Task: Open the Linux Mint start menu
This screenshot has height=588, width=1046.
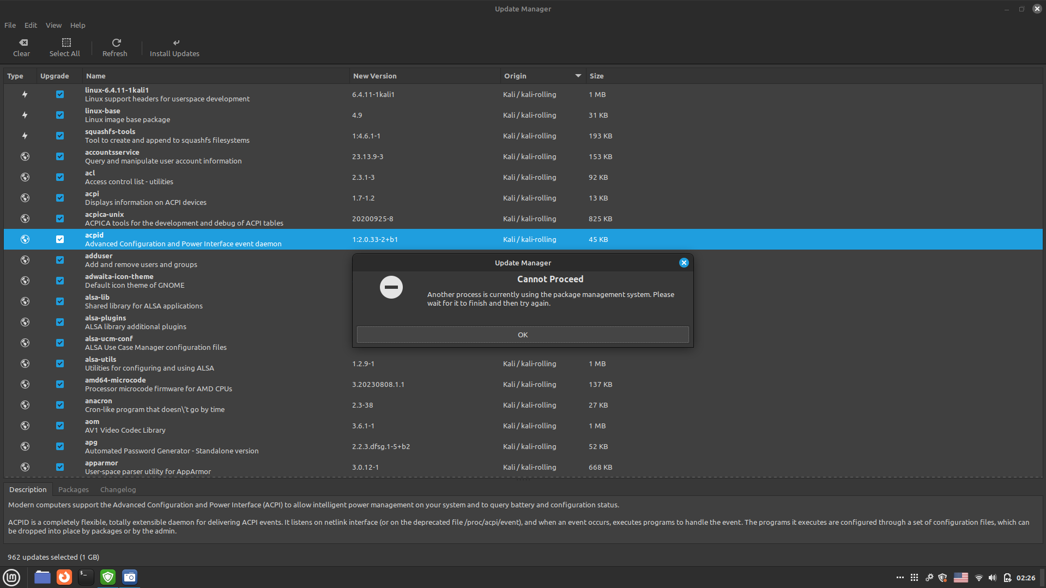Action: pyautogui.click(x=11, y=577)
